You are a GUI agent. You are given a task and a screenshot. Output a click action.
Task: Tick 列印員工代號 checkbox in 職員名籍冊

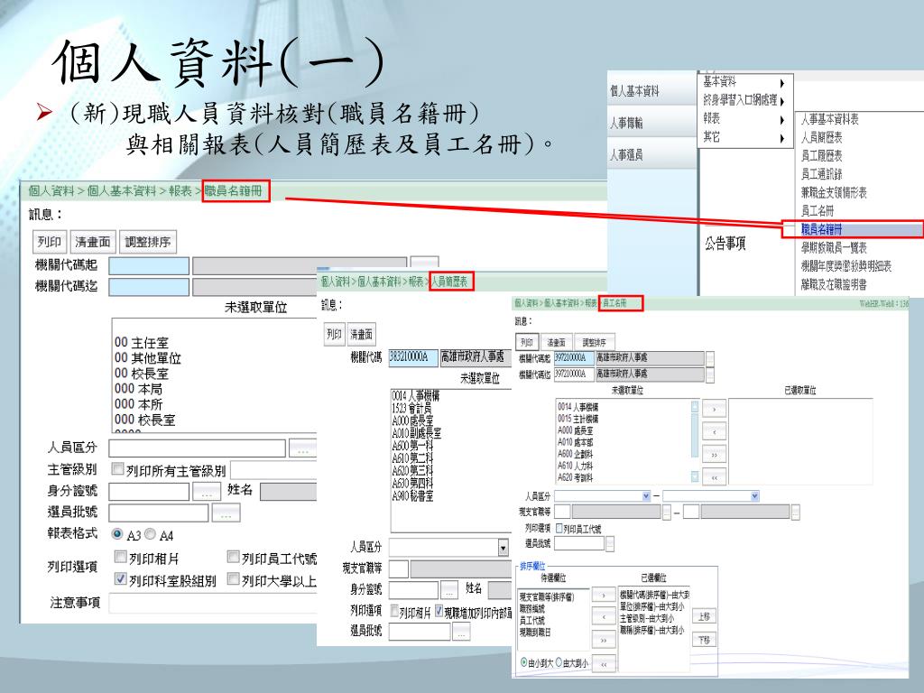[x=233, y=557]
